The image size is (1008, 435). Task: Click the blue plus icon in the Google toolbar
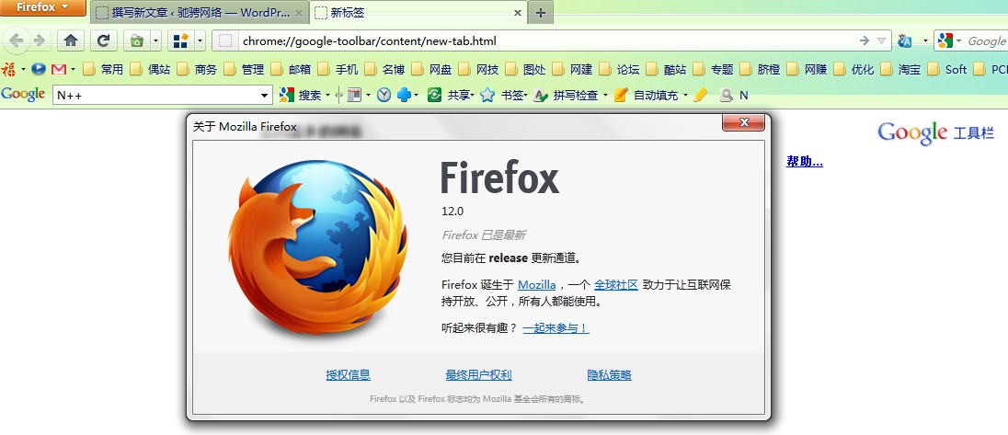click(x=404, y=95)
